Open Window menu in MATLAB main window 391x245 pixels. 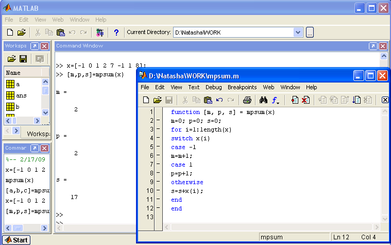coord(79,20)
